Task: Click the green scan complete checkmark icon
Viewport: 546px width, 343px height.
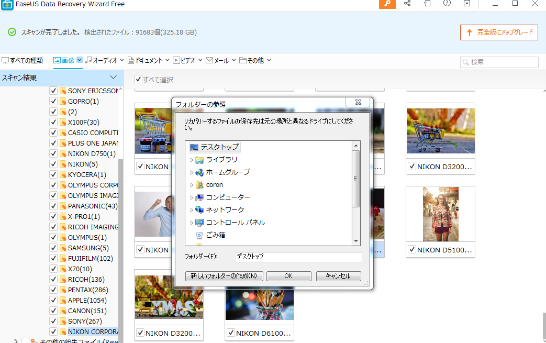Action: coord(12,32)
